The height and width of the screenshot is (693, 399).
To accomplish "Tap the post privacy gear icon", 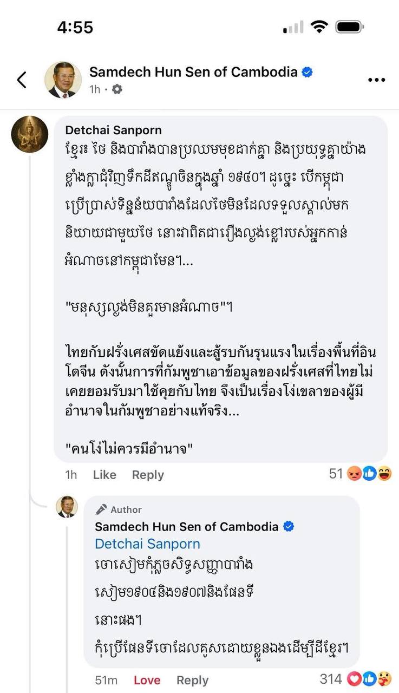I will (x=117, y=89).
